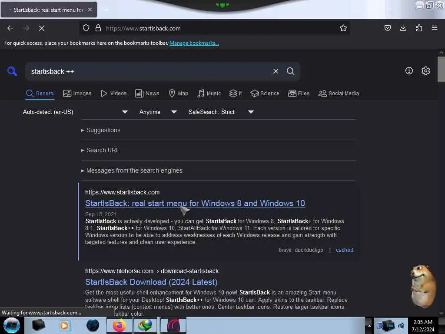Switch to the Social Media tab
445x334 pixels.
click(339, 94)
